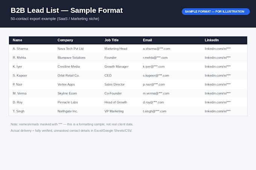Select the 'B2B Lead List — Sample Format' title
The image size is (256, 170).
(x=67, y=11)
